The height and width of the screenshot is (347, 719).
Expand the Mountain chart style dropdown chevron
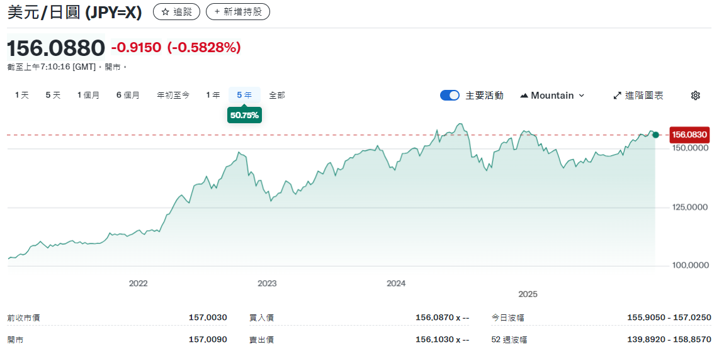[x=581, y=96]
